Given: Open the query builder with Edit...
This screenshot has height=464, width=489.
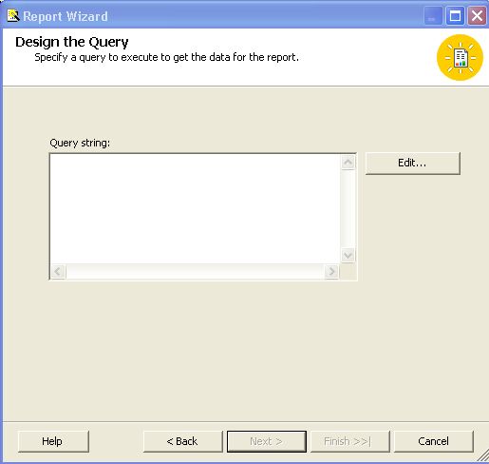Looking at the screenshot, I should tap(413, 164).
